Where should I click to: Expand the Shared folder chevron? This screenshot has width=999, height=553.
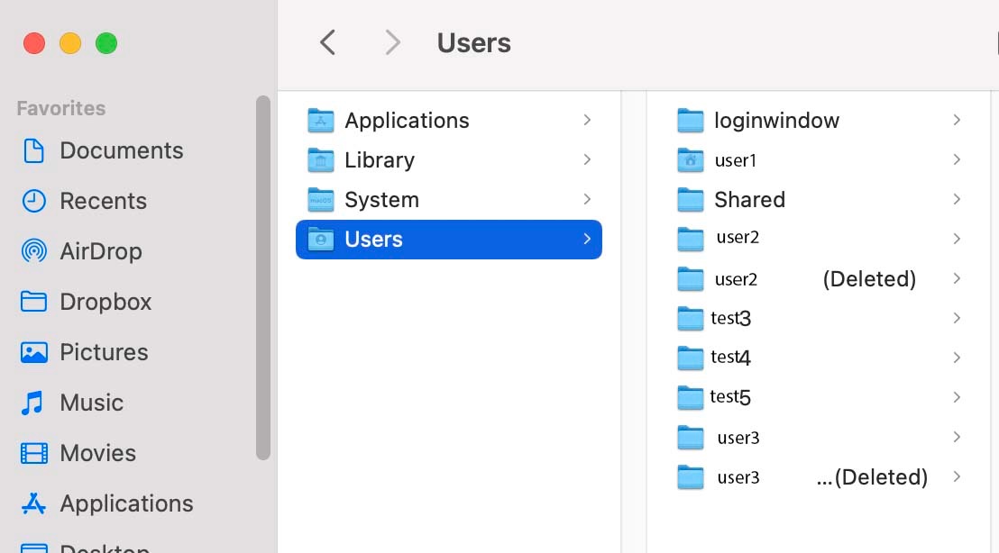coord(957,199)
